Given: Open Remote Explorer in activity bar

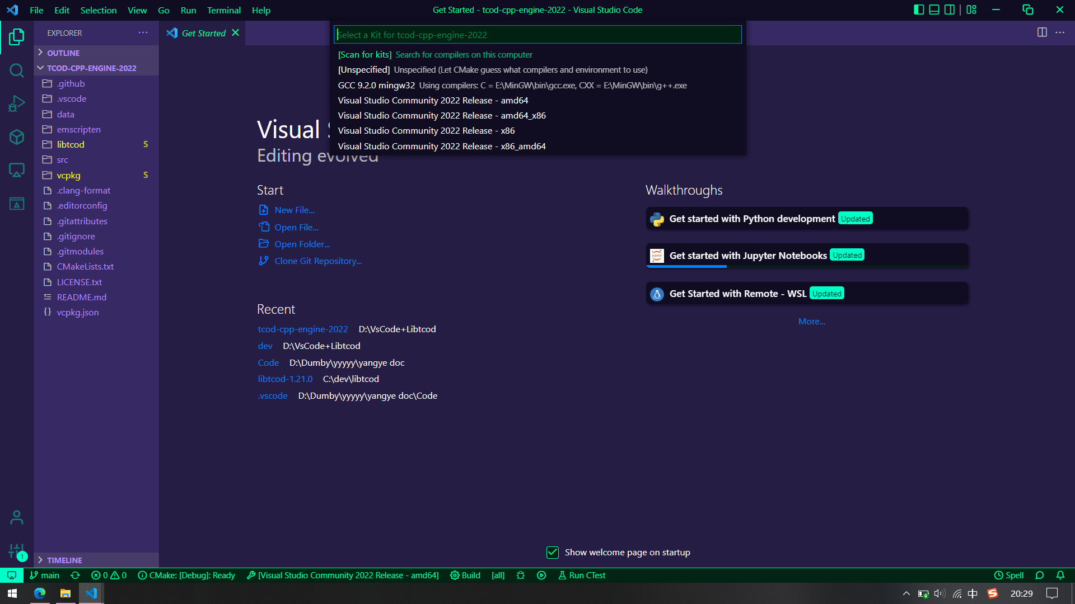Looking at the screenshot, I should click(17, 170).
